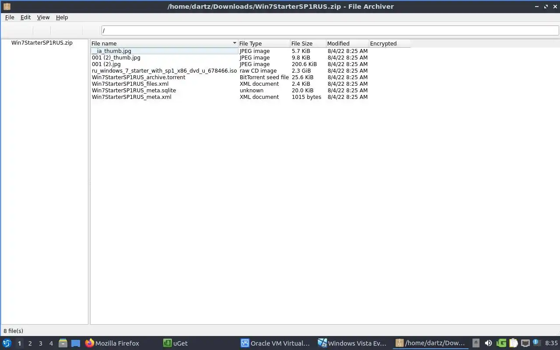The width and height of the screenshot is (560, 350).
Task: Click the 8:35 clock in the taskbar
Action: click(x=551, y=343)
